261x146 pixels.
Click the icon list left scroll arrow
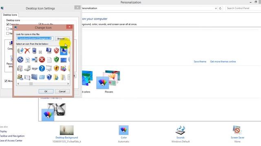(x=18, y=84)
